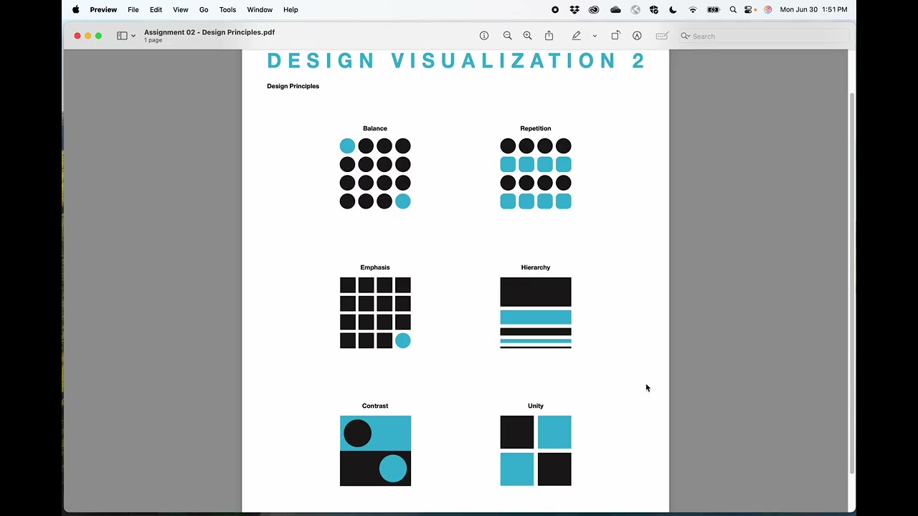Click the 'Repetition' label in the PDF
Image resolution: width=918 pixels, height=516 pixels.
point(536,128)
